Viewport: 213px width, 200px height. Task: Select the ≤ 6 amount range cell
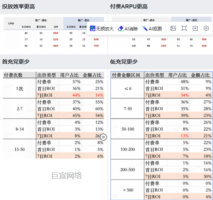click(128, 88)
